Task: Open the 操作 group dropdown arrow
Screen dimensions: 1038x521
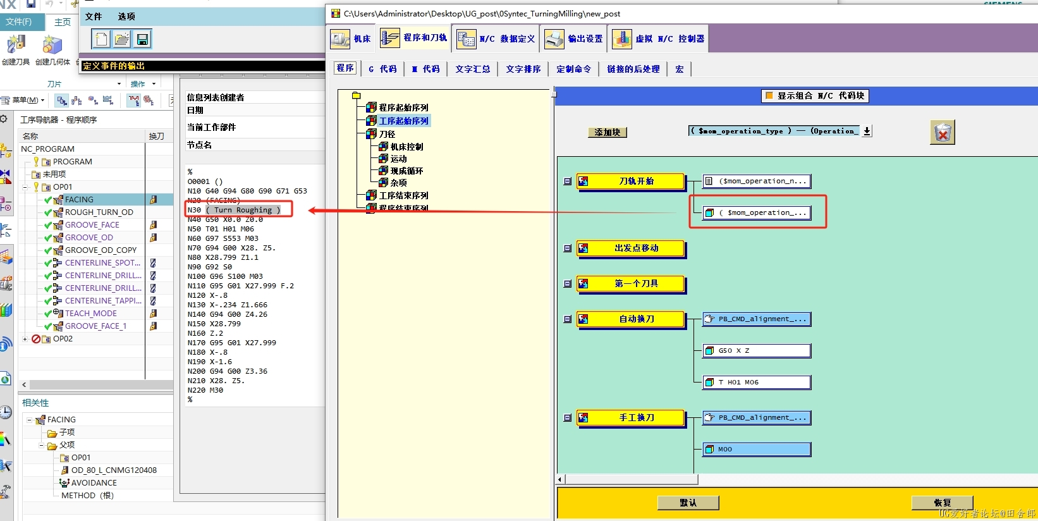Action: (x=154, y=84)
